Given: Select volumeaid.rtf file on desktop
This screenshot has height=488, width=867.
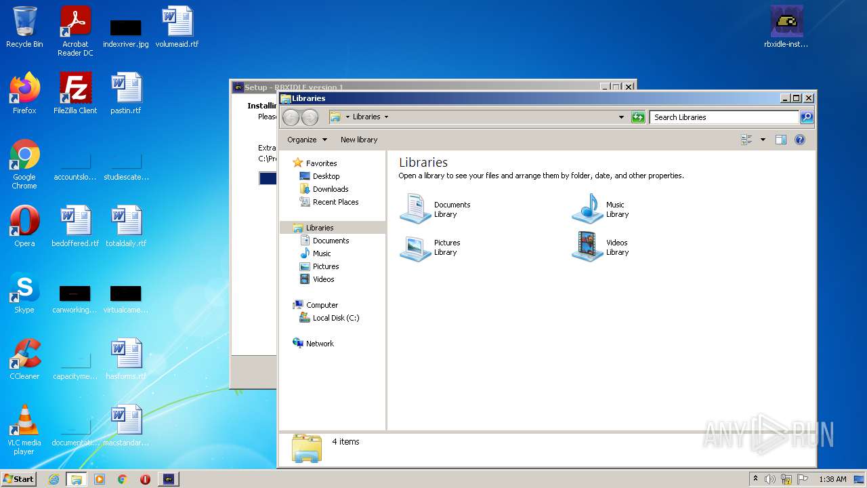Looking at the screenshot, I should tap(177, 27).
